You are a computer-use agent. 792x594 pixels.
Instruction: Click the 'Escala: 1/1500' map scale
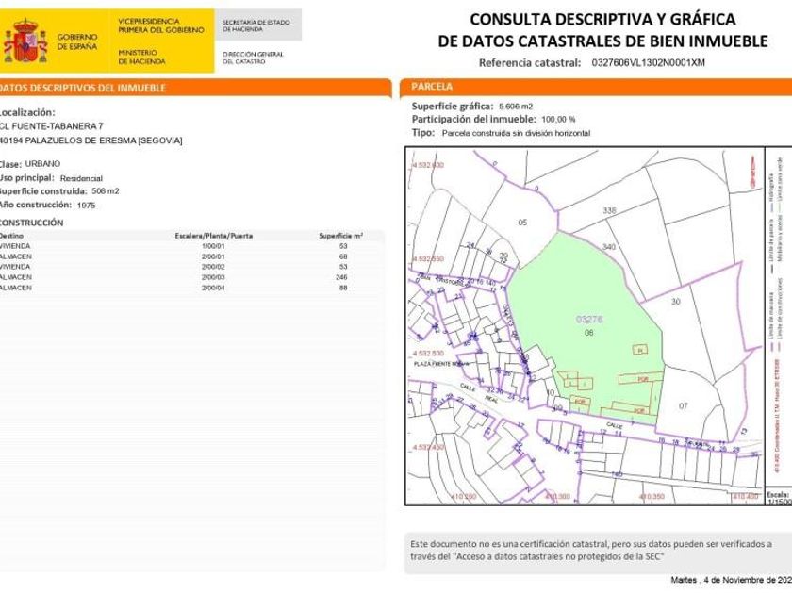point(779,498)
